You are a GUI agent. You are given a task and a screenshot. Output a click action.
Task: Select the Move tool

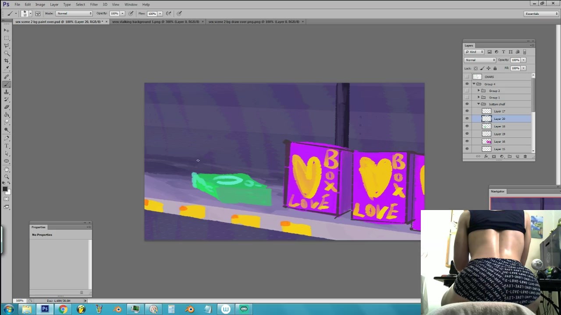coord(7,30)
